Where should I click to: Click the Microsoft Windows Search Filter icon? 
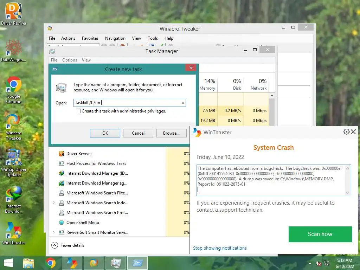click(61, 193)
